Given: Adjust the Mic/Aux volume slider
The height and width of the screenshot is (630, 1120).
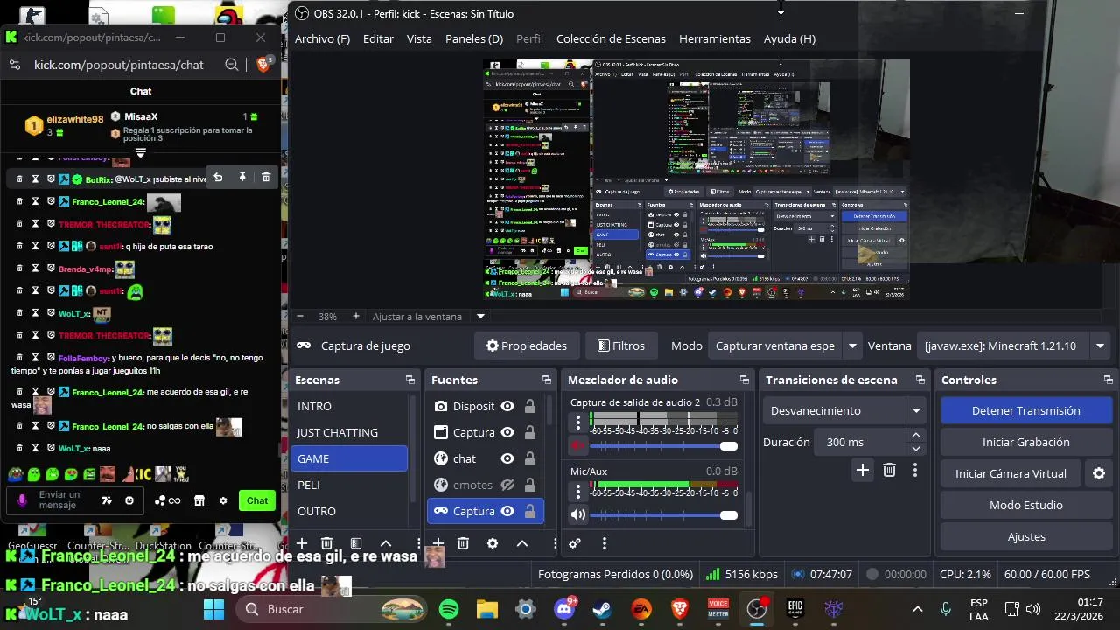Looking at the screenshot, I should point(663,515).
